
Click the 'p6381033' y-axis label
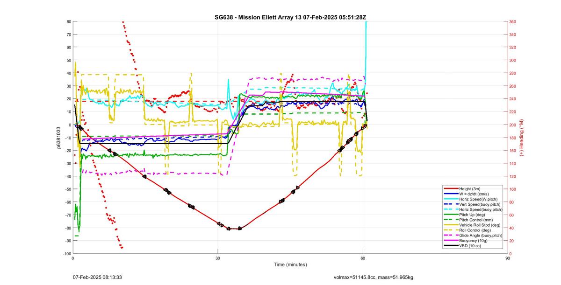(x=59, y=138)
